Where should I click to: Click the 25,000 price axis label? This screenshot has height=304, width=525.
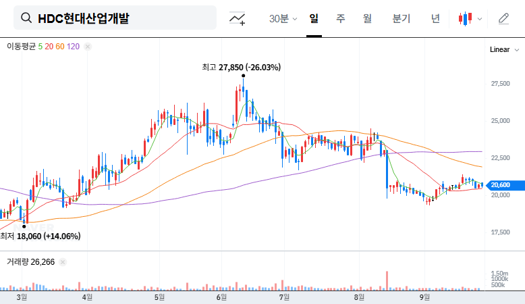pos(500,121)
